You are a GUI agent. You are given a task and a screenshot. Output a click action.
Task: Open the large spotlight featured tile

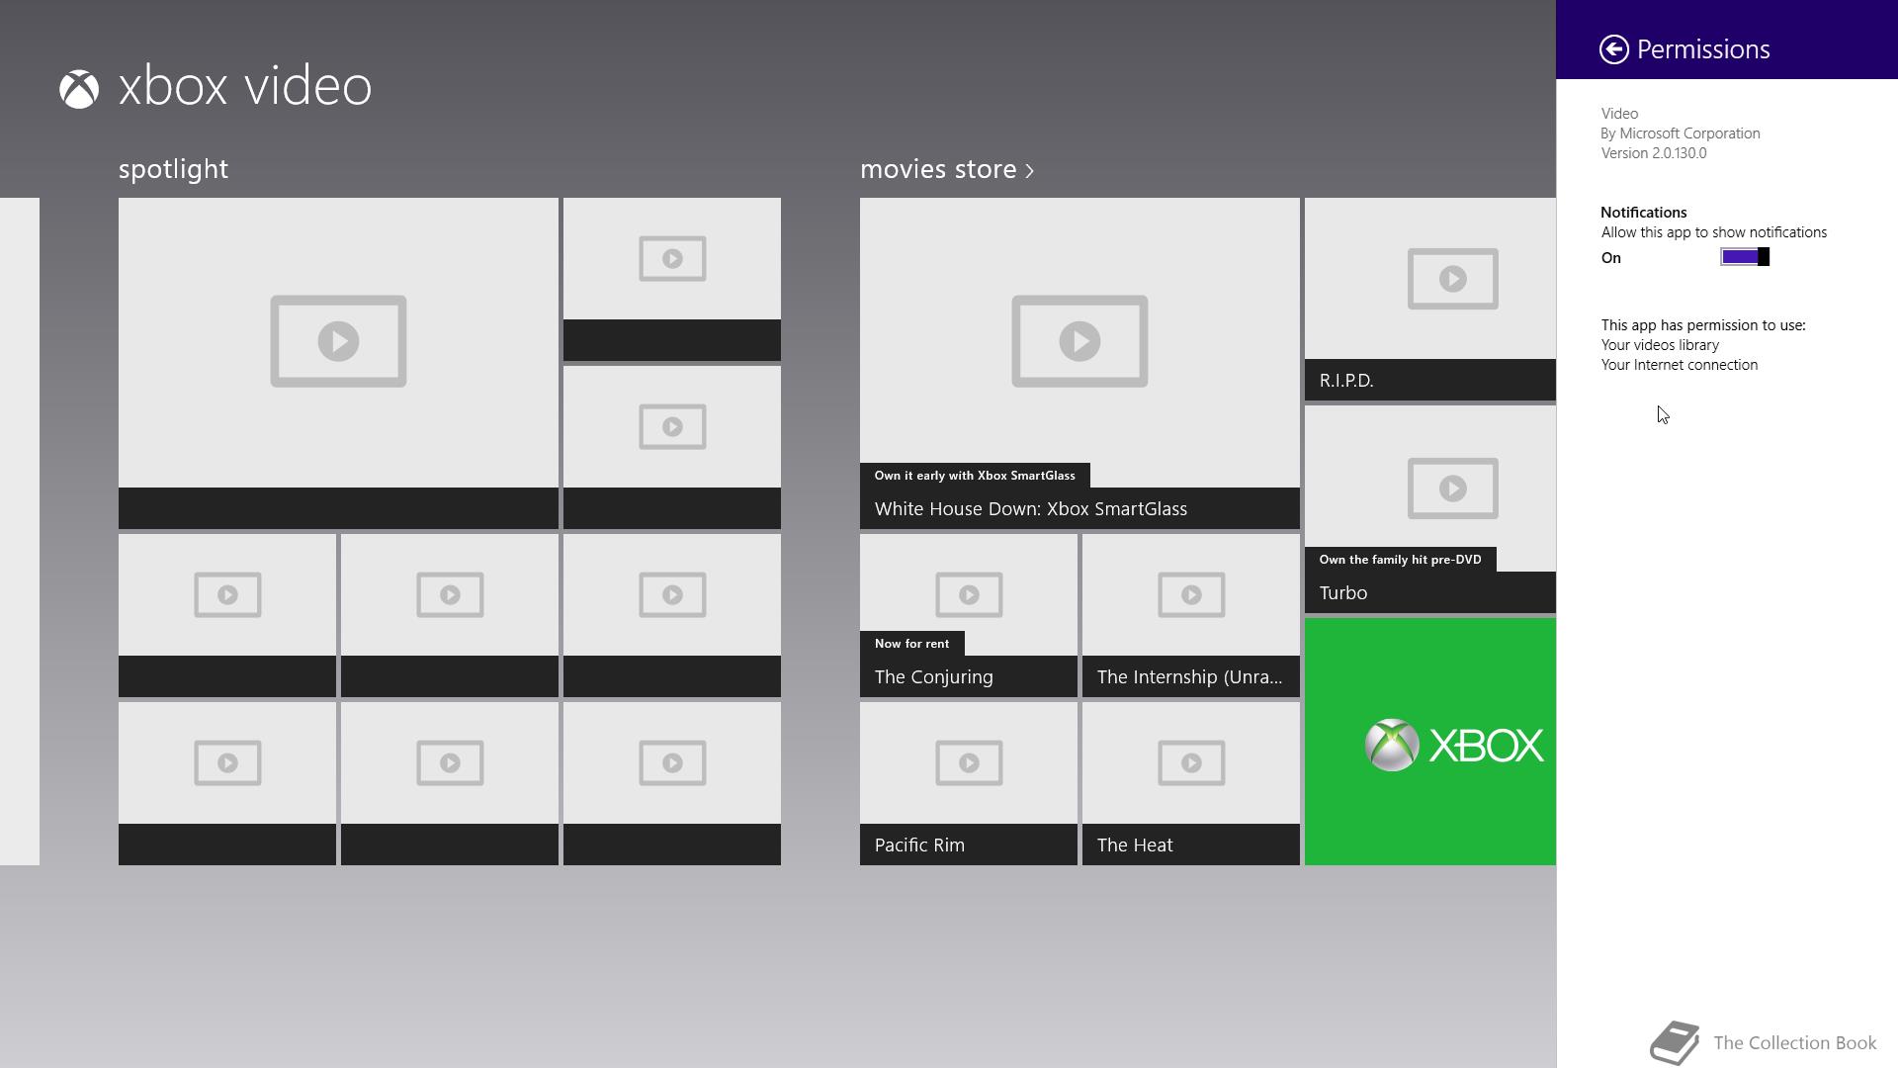[x=338, y=363]
